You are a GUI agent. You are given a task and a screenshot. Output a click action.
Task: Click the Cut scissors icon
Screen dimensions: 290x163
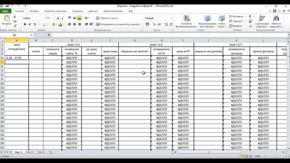[x=15, y=17]
